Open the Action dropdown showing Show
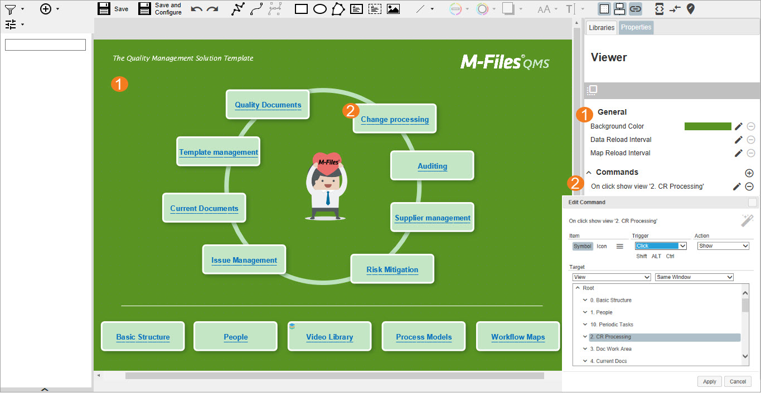This screenshot has height=393, width=761. (723, 246)
